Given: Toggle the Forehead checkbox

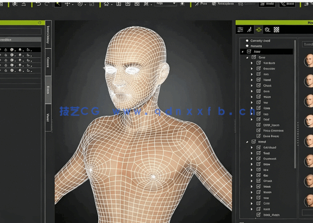Looking at the screenshot, I should click(258, 159).
